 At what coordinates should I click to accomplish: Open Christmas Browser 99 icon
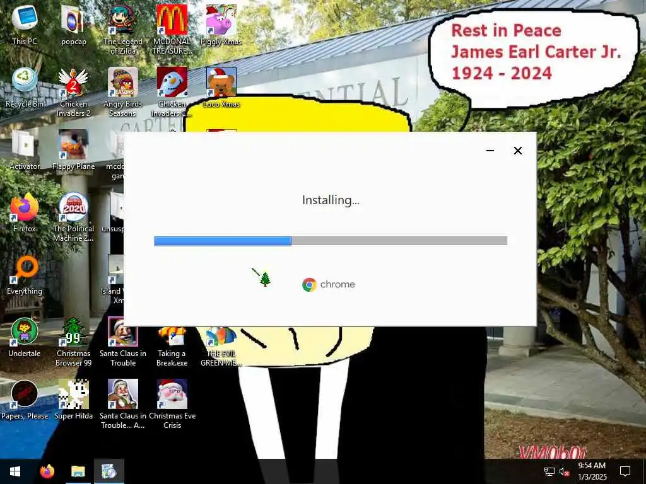(73, 342)
